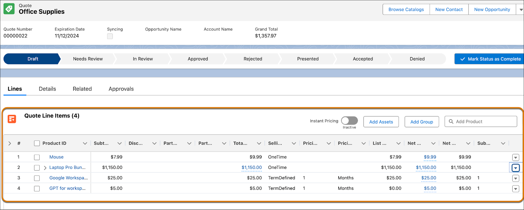Screen dimensions: 524x210
Task: Click checkmark icon on Mark Status as Complete
Action: pos(463,59)
